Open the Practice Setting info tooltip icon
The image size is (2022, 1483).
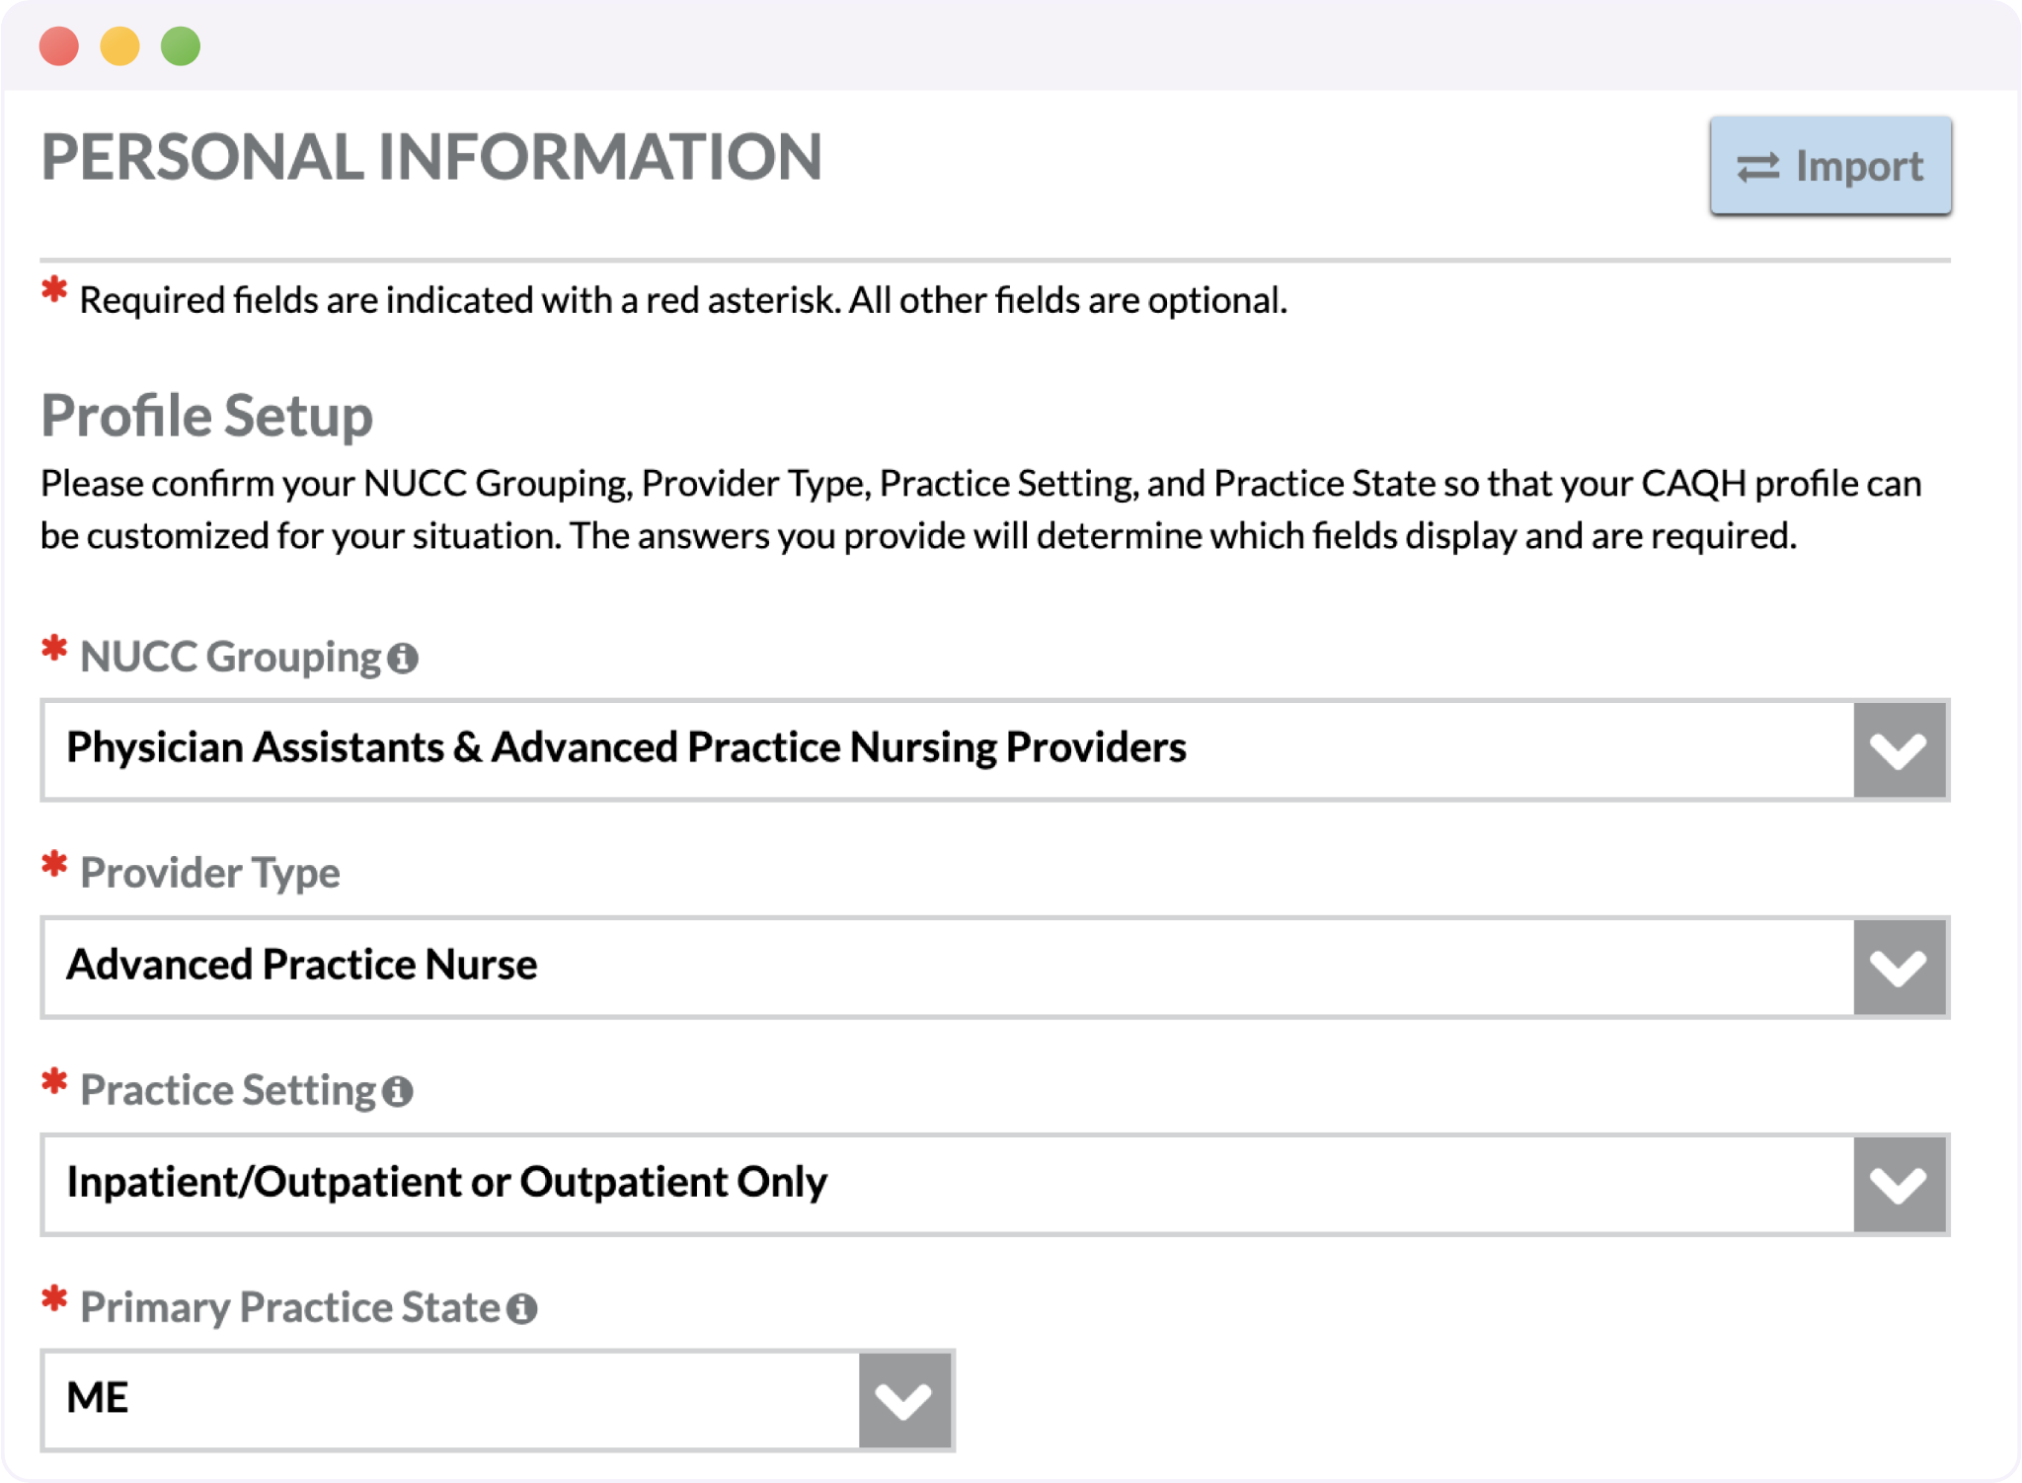click(x=397, y=1091)
